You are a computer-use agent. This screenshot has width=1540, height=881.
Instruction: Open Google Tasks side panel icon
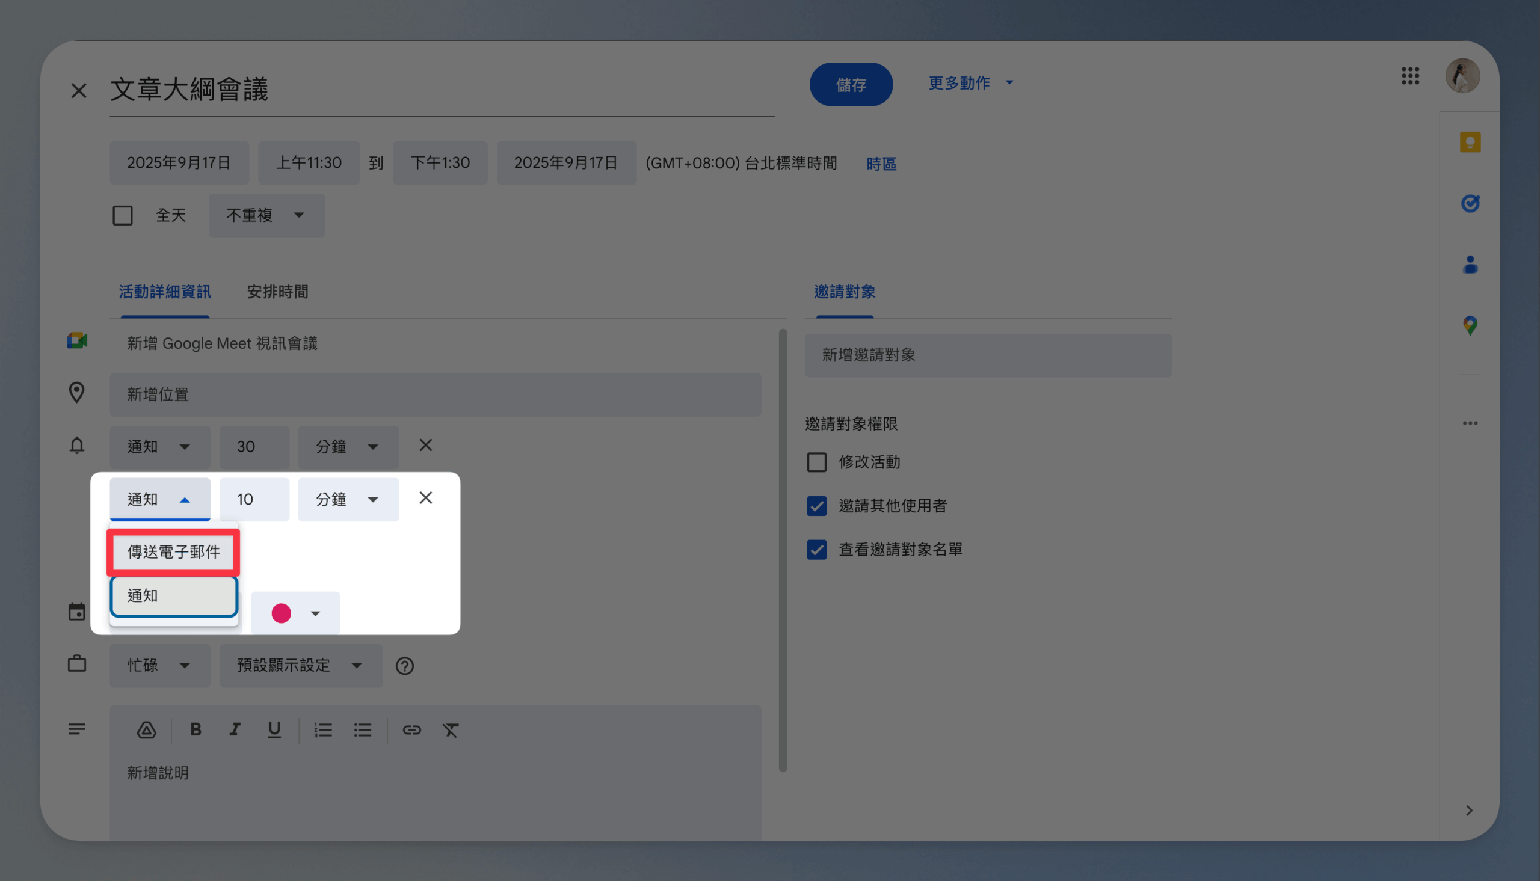1470,203
